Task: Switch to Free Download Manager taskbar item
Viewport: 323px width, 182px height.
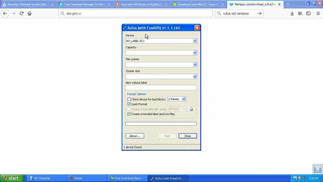Action: tap(127, 178)
